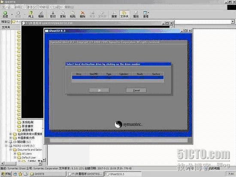
Task: Click the Copy (复制) toolbar icon
Action: point(63,14)
